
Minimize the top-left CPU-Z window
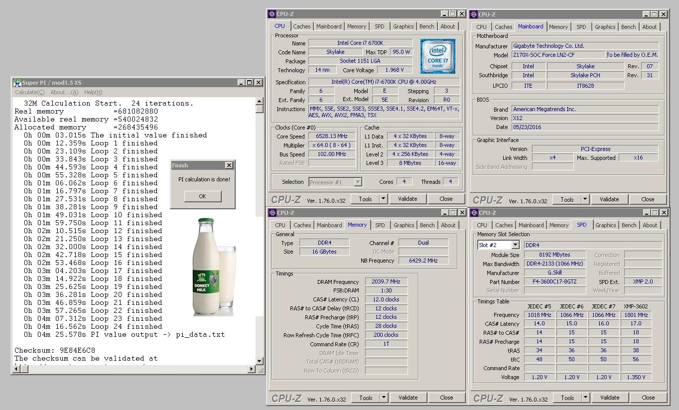[444, 14]
